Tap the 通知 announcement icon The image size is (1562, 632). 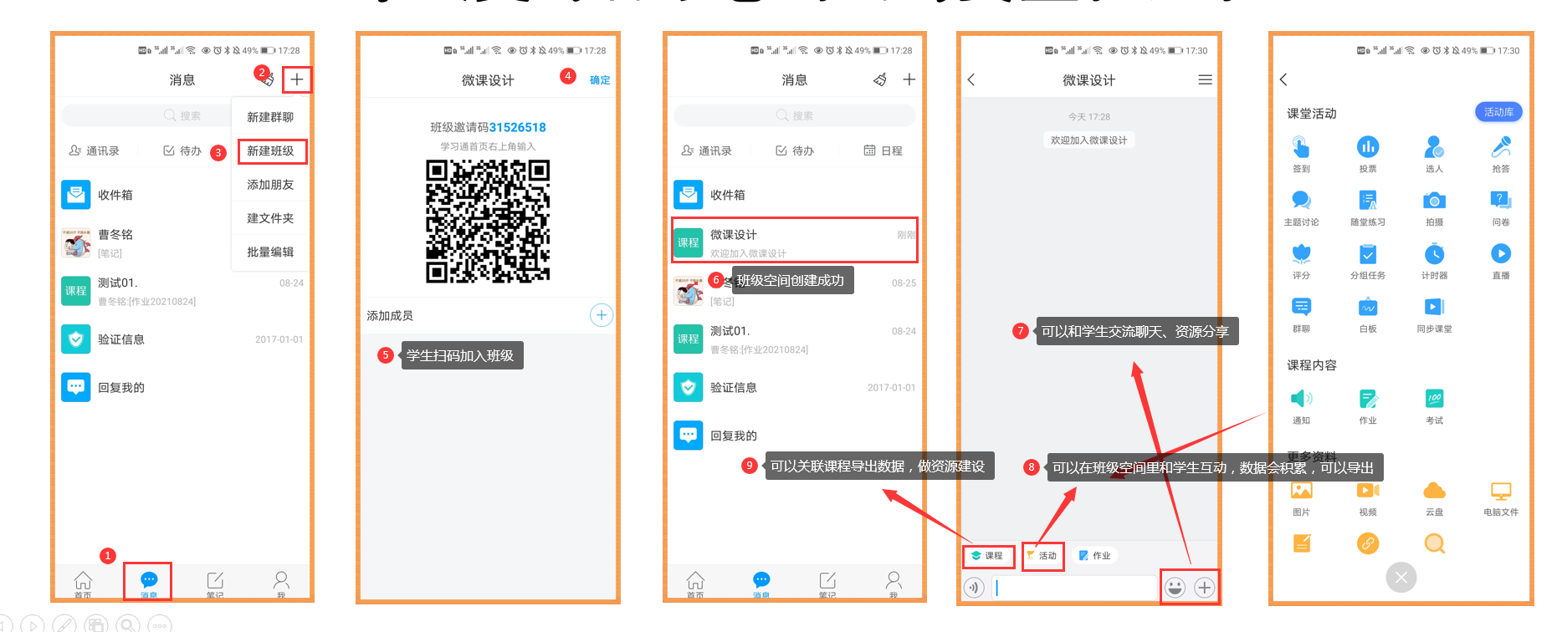1301,399
